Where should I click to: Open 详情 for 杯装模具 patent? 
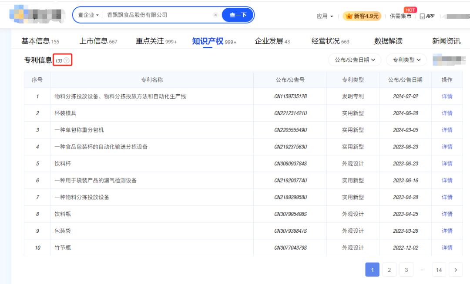tap(447, 113)
